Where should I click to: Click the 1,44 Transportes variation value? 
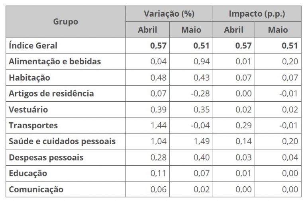click(x=158, y=126)
